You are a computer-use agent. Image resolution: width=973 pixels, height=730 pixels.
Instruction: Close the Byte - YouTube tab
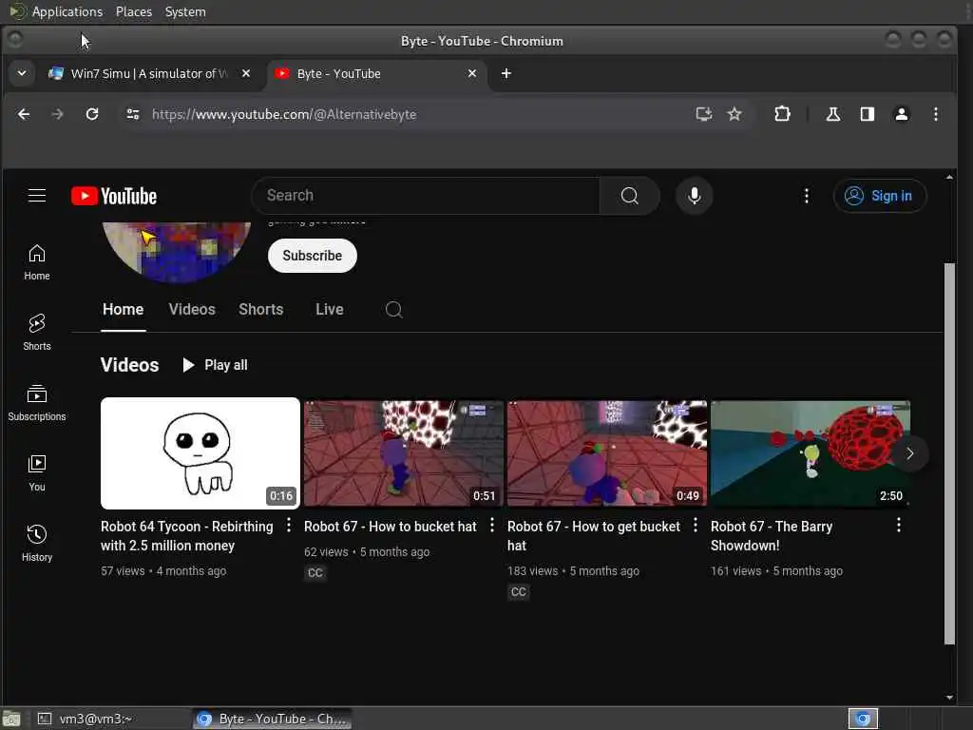tap(472, 73)
